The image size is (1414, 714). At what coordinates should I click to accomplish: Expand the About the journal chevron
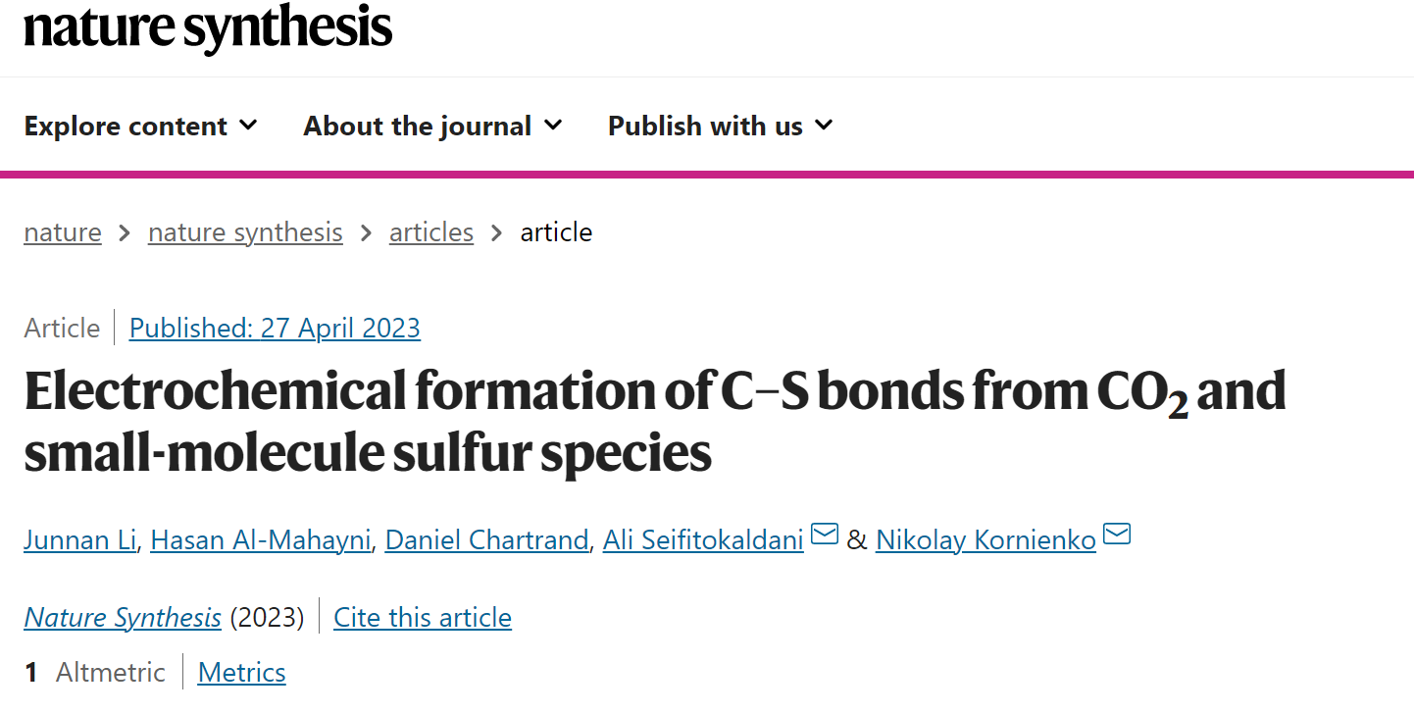[553, 126]
